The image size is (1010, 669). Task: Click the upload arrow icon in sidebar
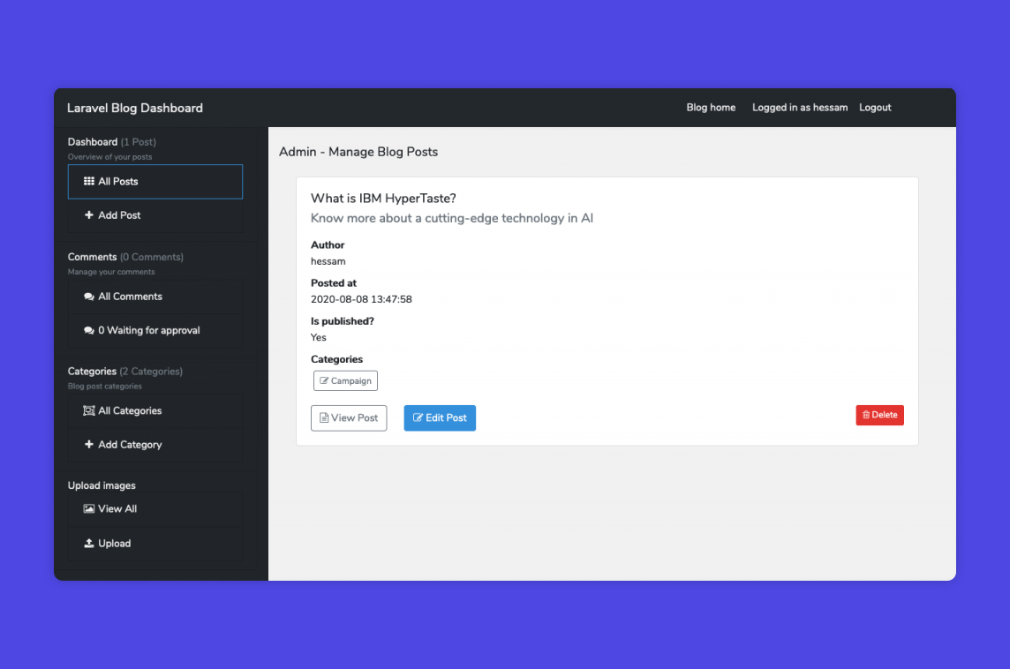tap(89, 544)
